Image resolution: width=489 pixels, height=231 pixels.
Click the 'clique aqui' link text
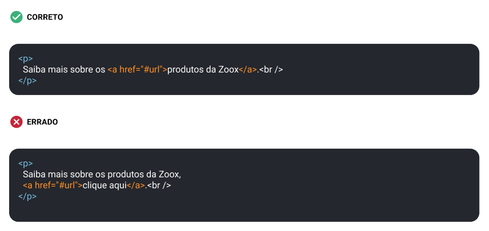click(x=104, y=185)
